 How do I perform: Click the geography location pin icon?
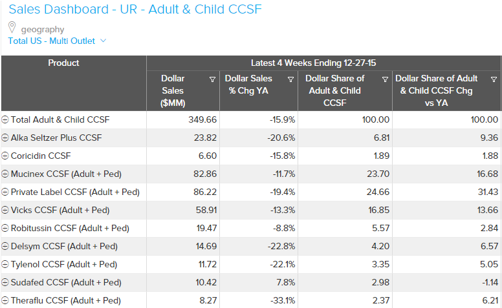coord(12,27)
